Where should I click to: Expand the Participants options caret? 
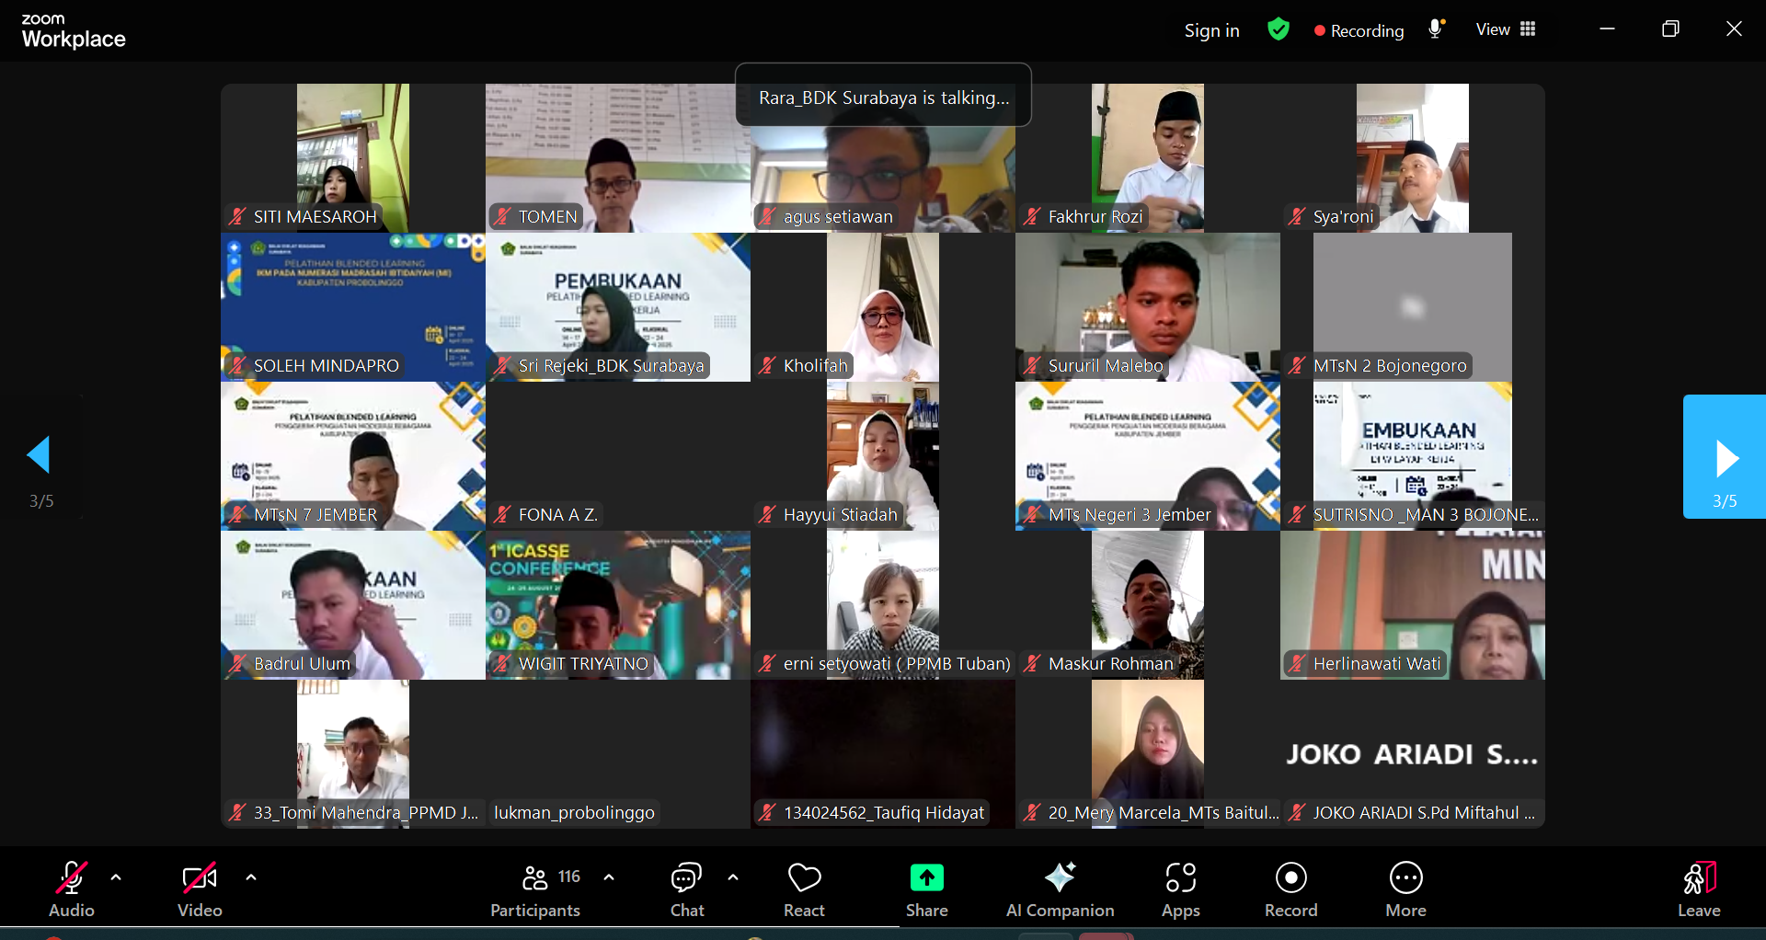pyautogui.click(x=609, y=877)
